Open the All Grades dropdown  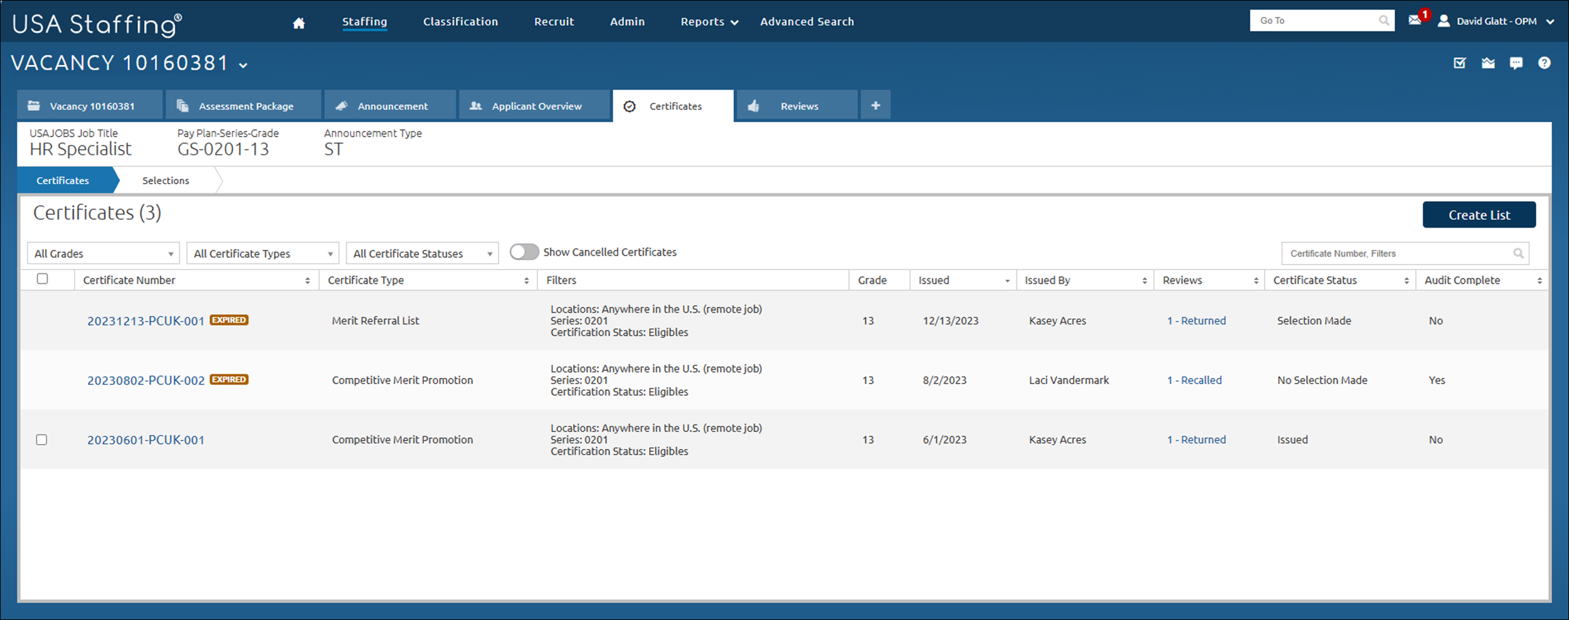[x=103, y=253]
